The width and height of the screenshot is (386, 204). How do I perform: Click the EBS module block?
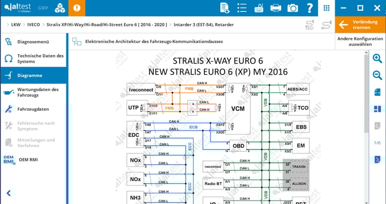(x=301, y=127)
